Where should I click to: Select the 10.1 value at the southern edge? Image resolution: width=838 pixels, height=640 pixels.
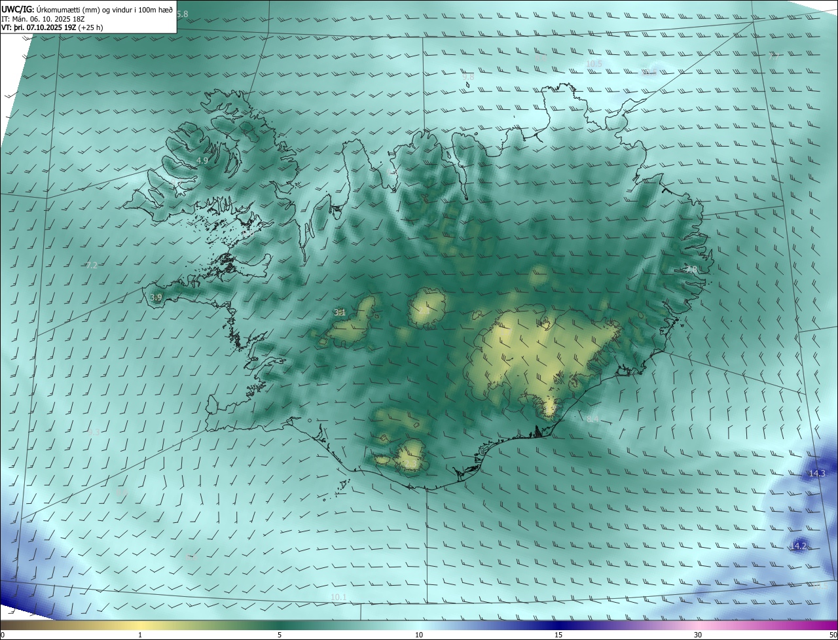coord(338,597)
